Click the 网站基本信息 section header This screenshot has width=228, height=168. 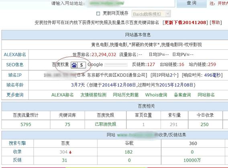138,35
